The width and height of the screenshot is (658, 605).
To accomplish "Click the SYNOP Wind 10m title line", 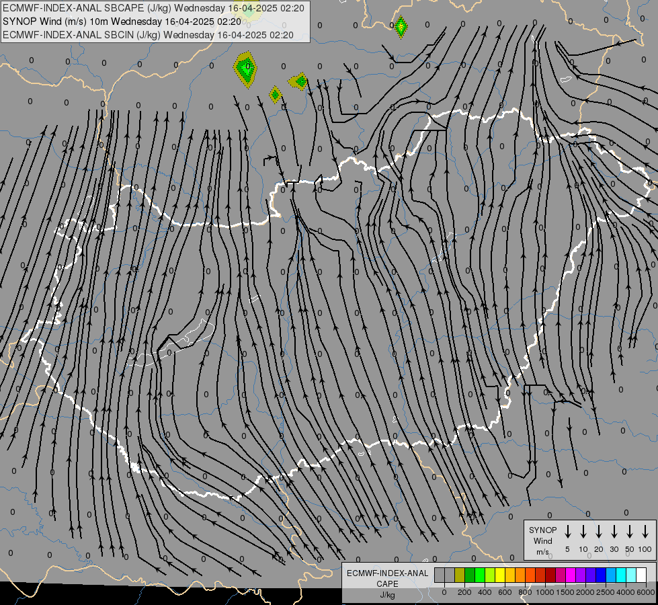I will [x=122, y=22].
